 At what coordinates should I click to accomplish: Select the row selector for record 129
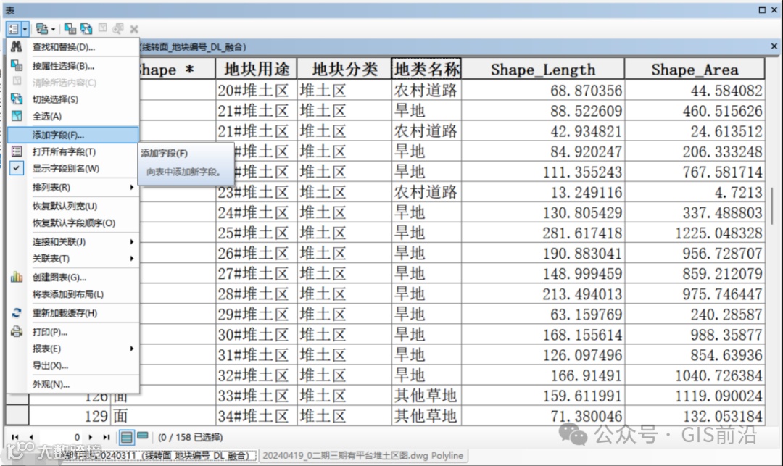coord(17,415)
